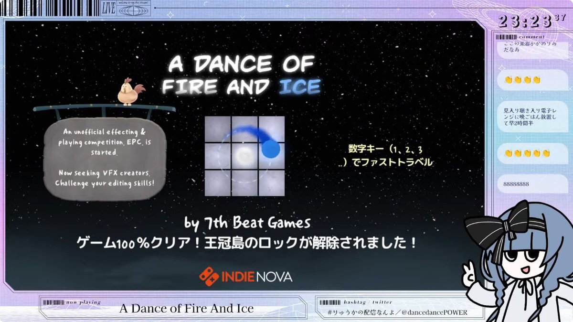Click the 'comment' panel header label

(531, 37)
